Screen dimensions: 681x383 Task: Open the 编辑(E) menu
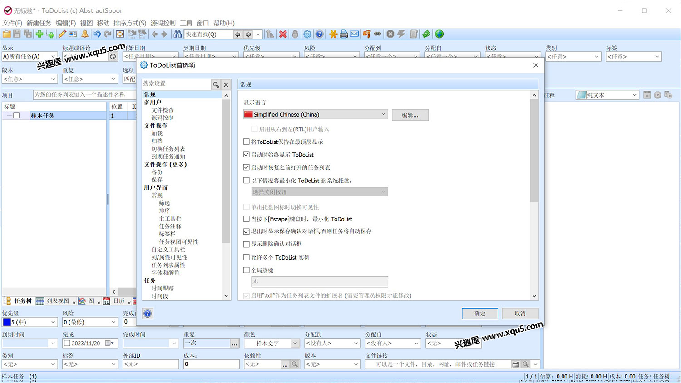[66, 23]
